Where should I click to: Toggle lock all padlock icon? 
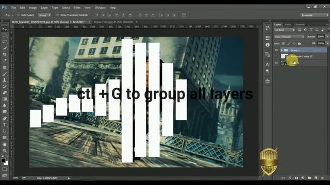(299, 43)
